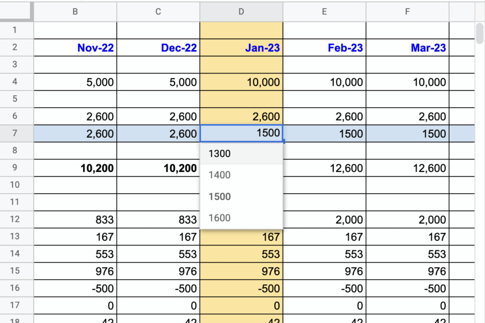Image resolution: width=485 pixels, height=323 pixels.
Task: Select the 0 cell under Mar-23
Action: tap(407, 305)
